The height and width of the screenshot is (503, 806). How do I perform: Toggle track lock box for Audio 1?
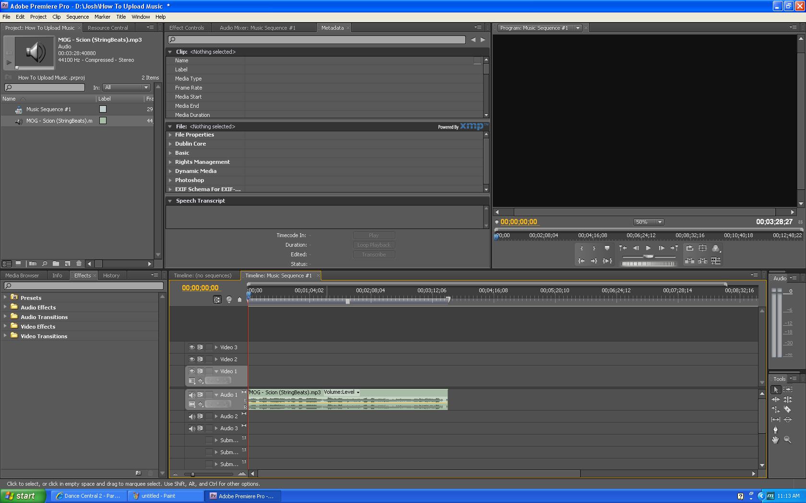(x=209, y=395)
